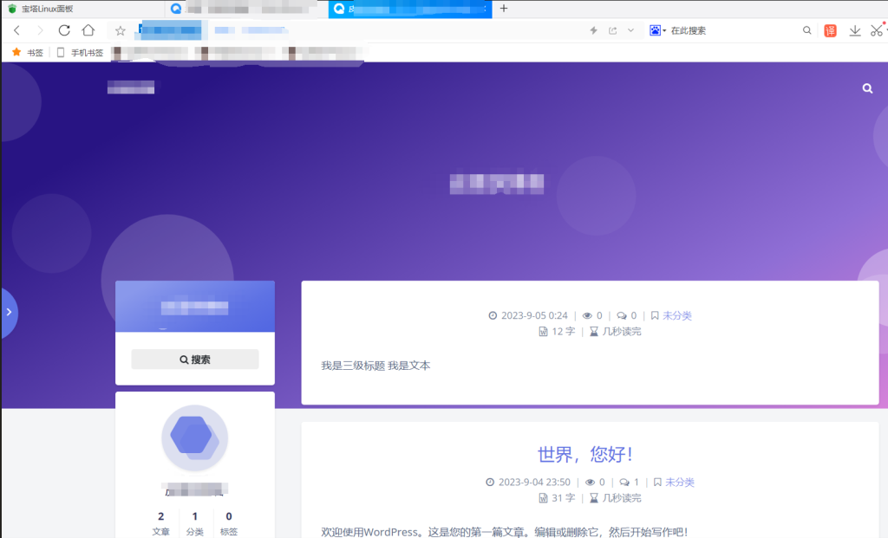Switch to the 宝塔Linux面板 tab
The image size is (888, 538).
coord(52,9)
